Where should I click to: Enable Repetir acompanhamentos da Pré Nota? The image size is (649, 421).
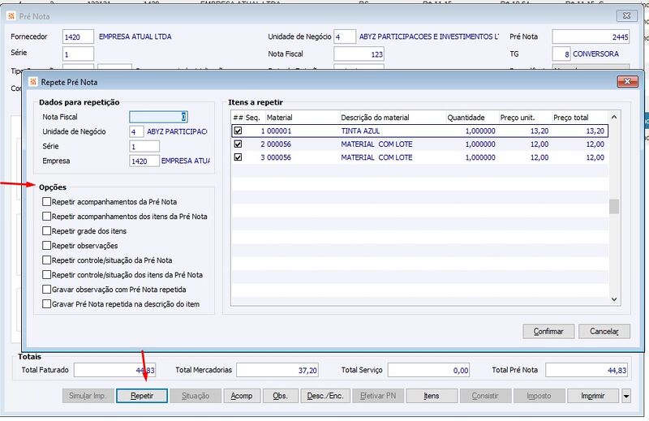(47, 202)
